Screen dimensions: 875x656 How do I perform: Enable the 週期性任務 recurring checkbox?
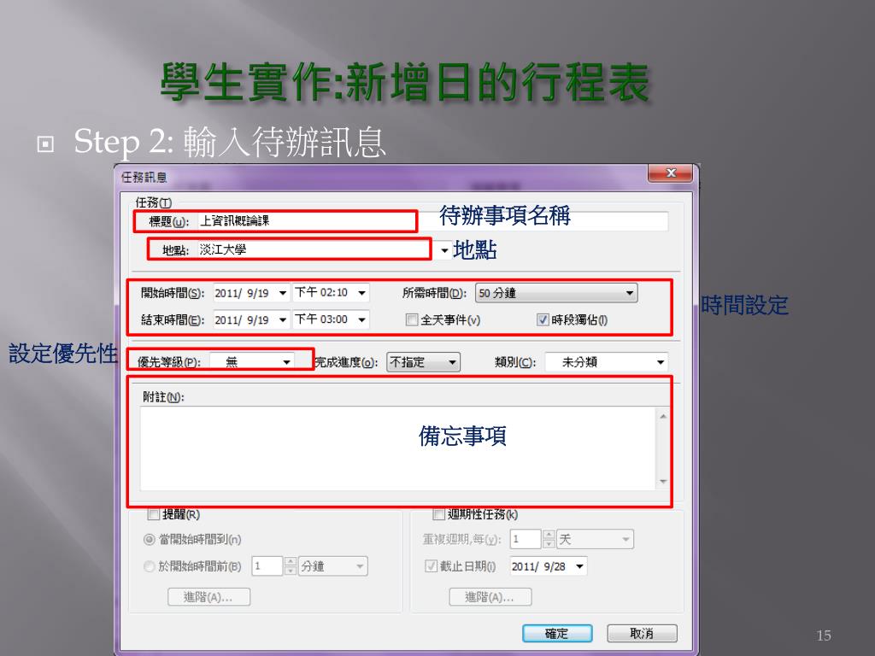[x=438, y=513]
